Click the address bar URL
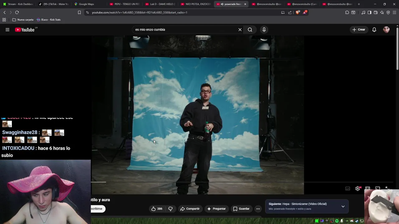The width and height of the screenshot is (399, 224). click(140, 12)
